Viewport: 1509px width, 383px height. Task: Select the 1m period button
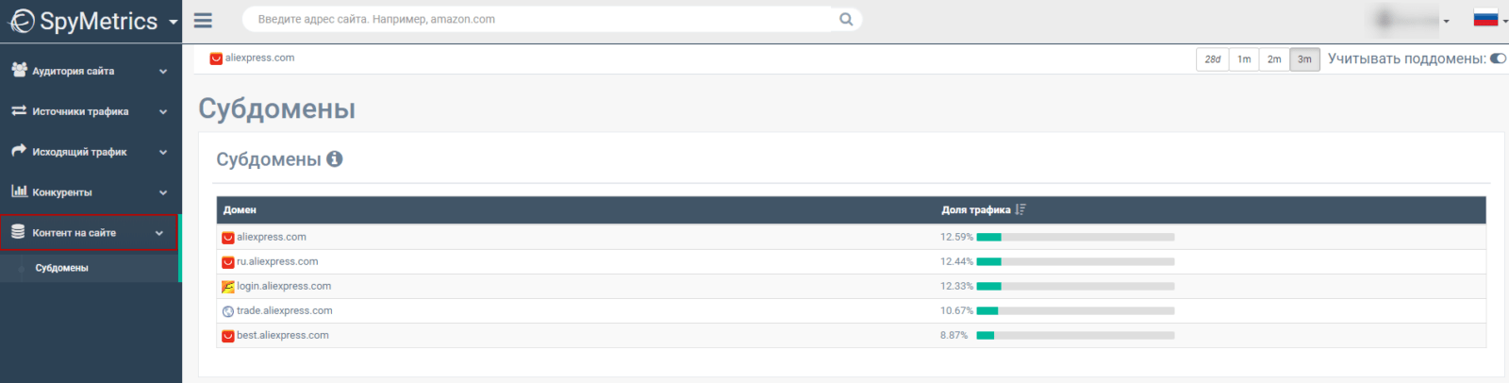[1244, 59]
